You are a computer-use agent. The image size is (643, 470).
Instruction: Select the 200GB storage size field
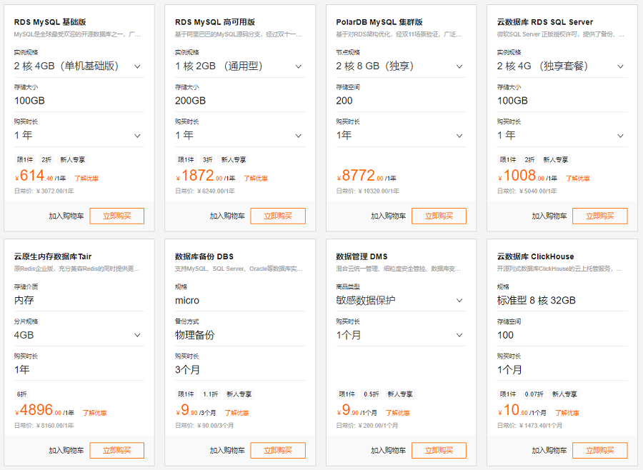pos(240,101)
